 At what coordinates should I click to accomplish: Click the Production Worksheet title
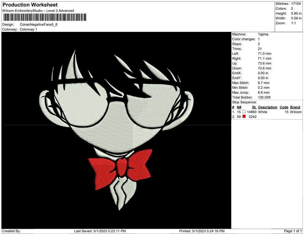tap(30, 5)
